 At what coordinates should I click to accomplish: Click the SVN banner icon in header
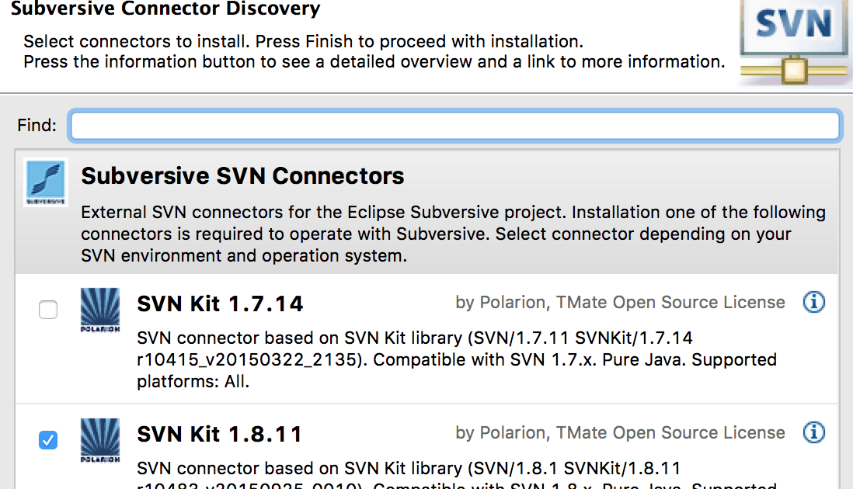(795, 43)
